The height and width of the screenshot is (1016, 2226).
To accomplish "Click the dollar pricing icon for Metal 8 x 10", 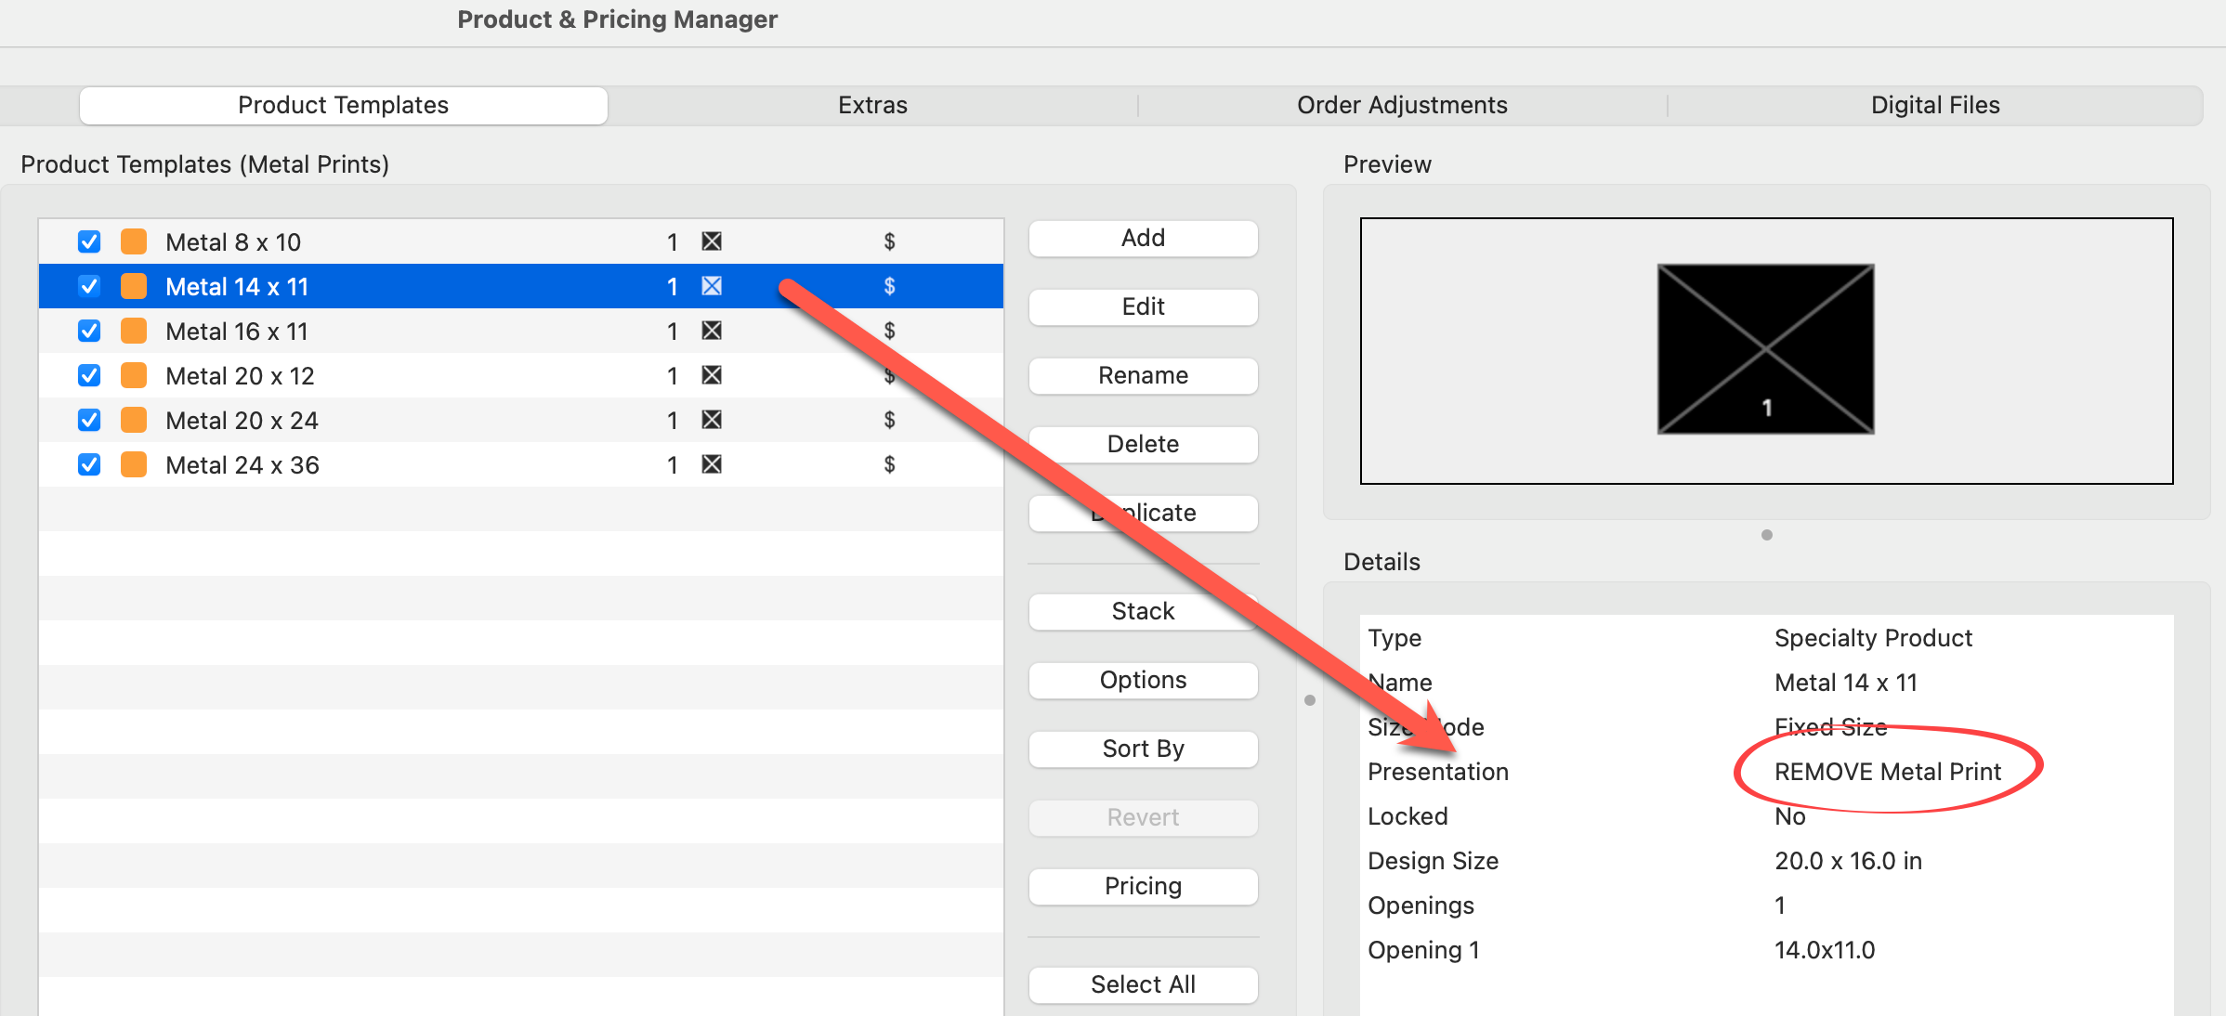I will pyautogui.click(x=889, y=241).
